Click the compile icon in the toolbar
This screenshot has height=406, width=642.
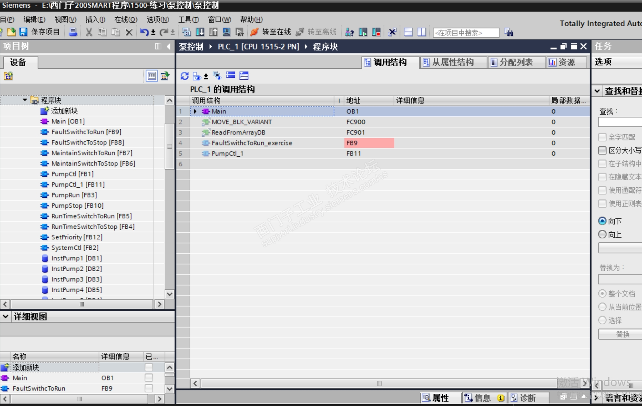coord(187,32)
